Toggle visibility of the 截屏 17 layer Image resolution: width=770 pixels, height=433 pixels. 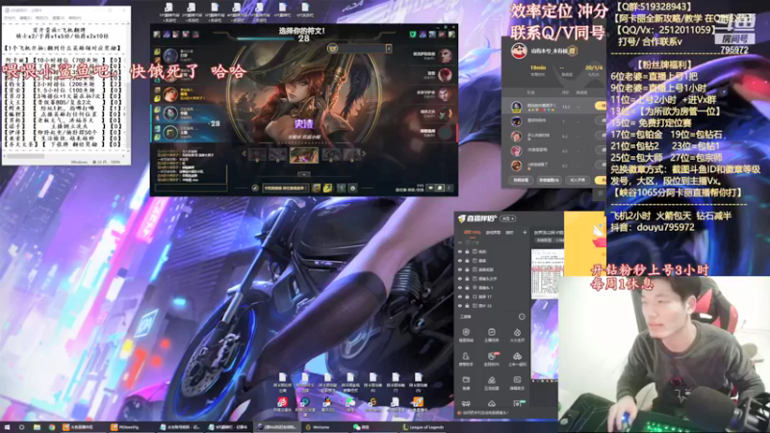click(460, 296)
